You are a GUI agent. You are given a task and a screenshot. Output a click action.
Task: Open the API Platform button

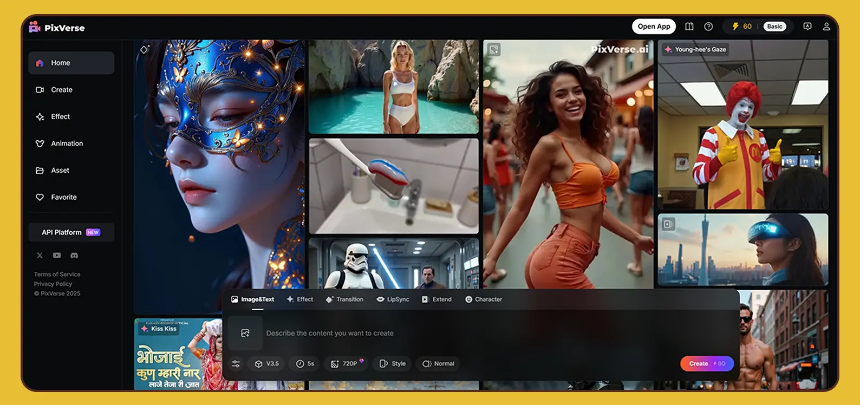(71, 232)
